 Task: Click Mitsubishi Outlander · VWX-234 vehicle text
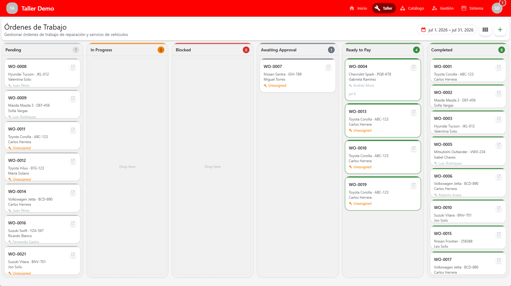pos(460,152)
